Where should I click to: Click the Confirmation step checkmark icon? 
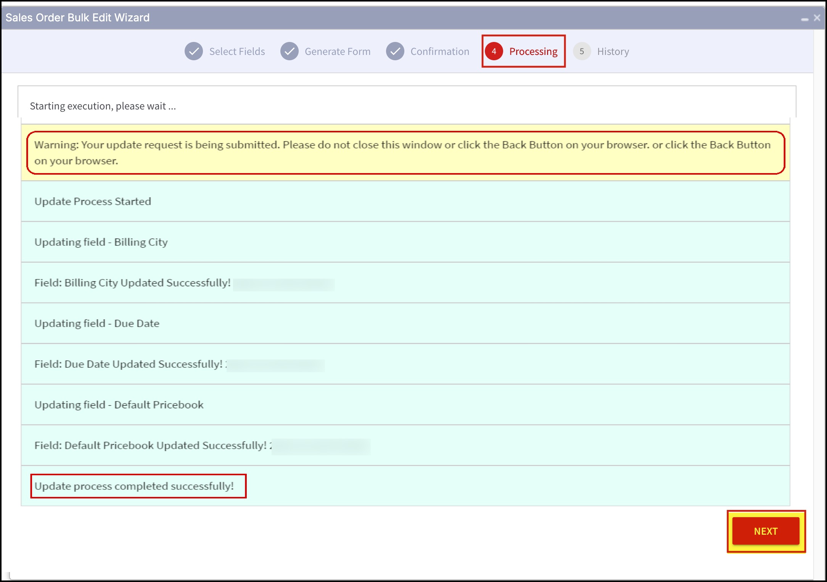point(395,51)
